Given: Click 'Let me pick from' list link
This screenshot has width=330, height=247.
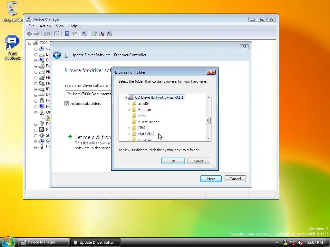Looking at the screenshot, I should pos(93,137).
